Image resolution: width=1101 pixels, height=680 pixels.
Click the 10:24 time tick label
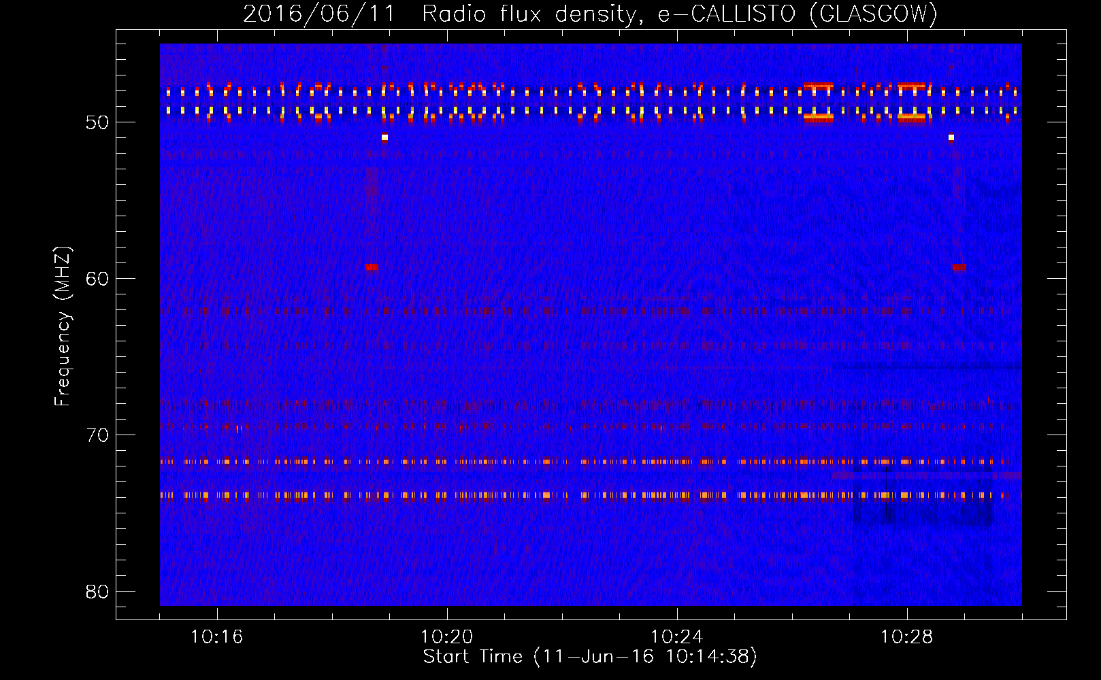tap(676, 636)
